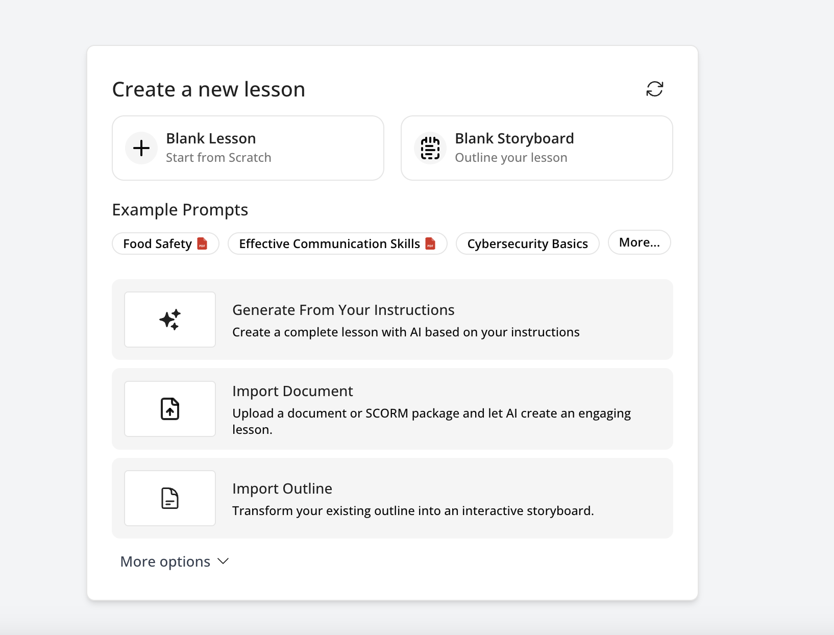834x635 pixels.
Task: Click the upload document icon tile
Action: [x=170, y=409]
